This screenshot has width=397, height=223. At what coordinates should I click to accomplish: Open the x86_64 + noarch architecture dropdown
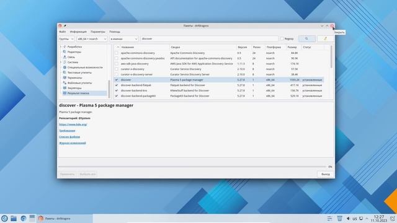click(92, 39)
